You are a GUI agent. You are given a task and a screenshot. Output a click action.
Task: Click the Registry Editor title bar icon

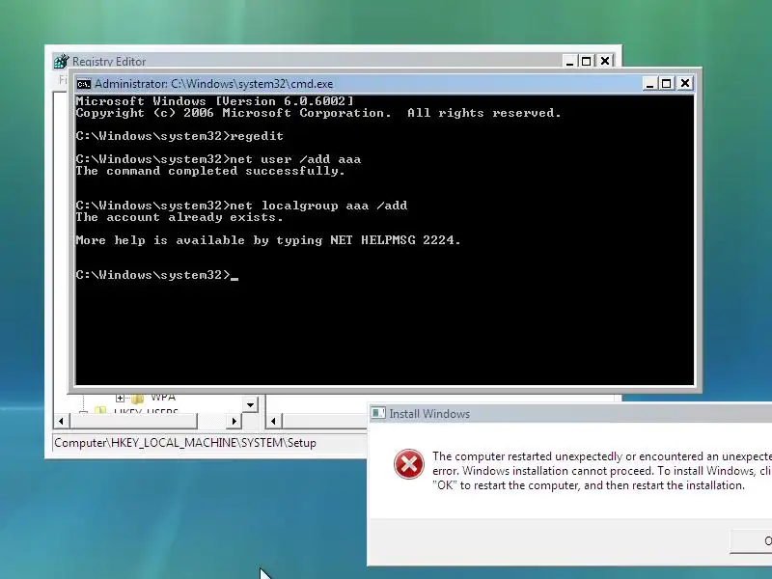click(61, 62)
